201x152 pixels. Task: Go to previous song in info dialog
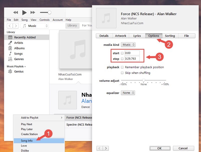(100, 148)
